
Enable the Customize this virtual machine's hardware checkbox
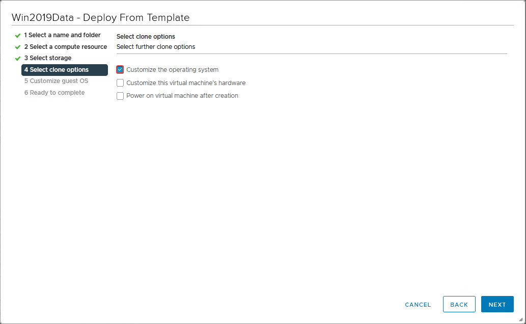120,83
